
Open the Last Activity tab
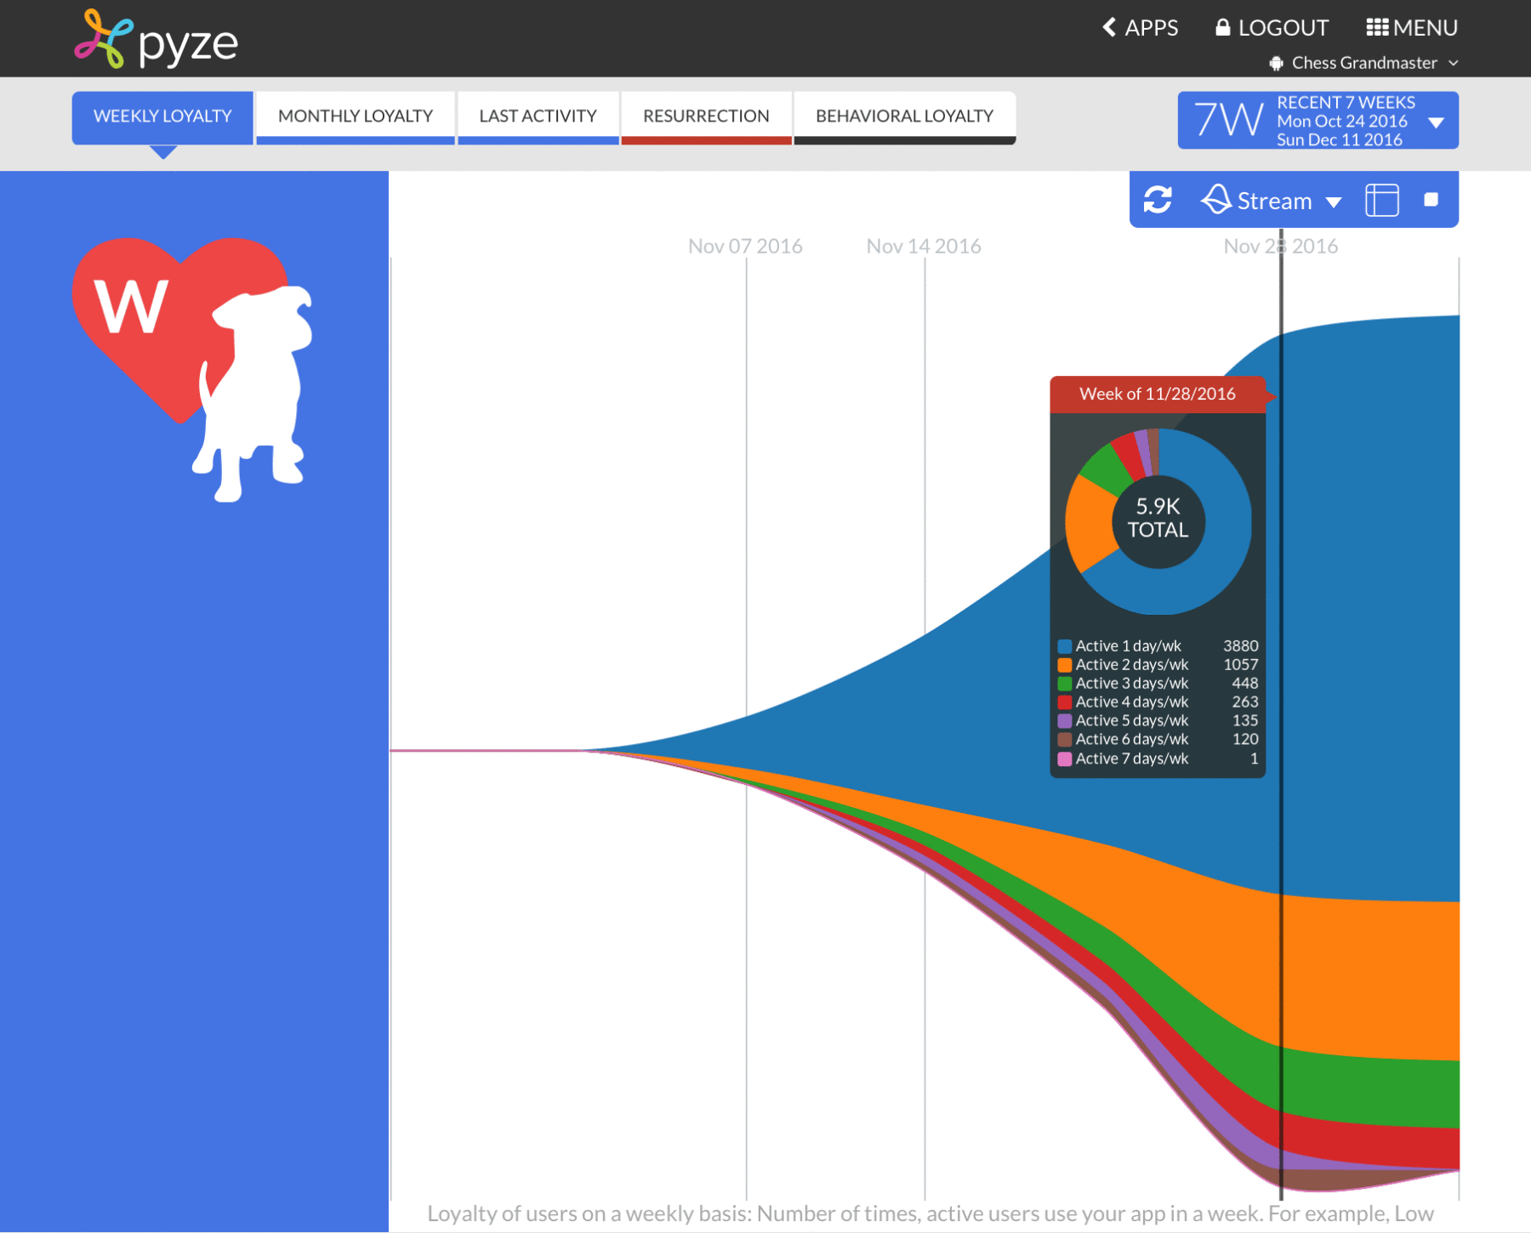click(538, 117)
